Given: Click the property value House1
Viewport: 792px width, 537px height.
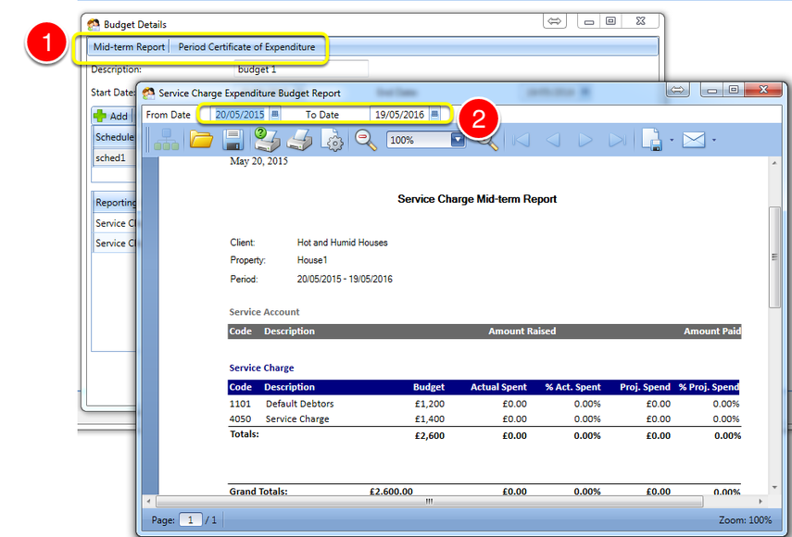Looking at the screenshot, I should [311, 260].
